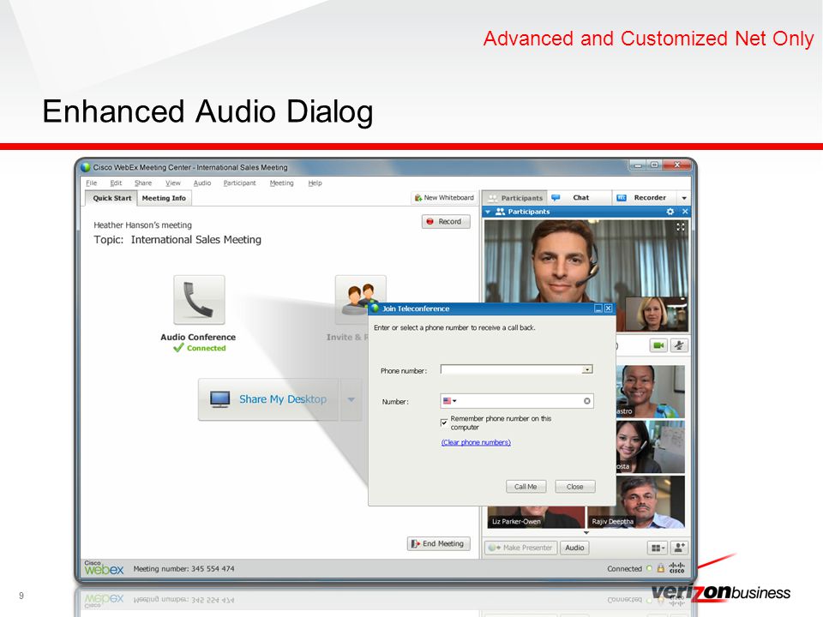The height and width of the screenshot is (617, 823).
Task: Click the Clear phone numbers link
Action: (x=476, y=442)
